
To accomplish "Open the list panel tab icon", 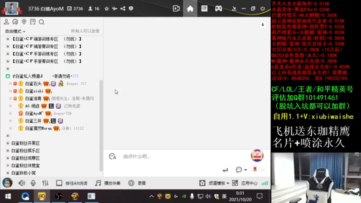I will pyautogui.click(x=204, y=9).
